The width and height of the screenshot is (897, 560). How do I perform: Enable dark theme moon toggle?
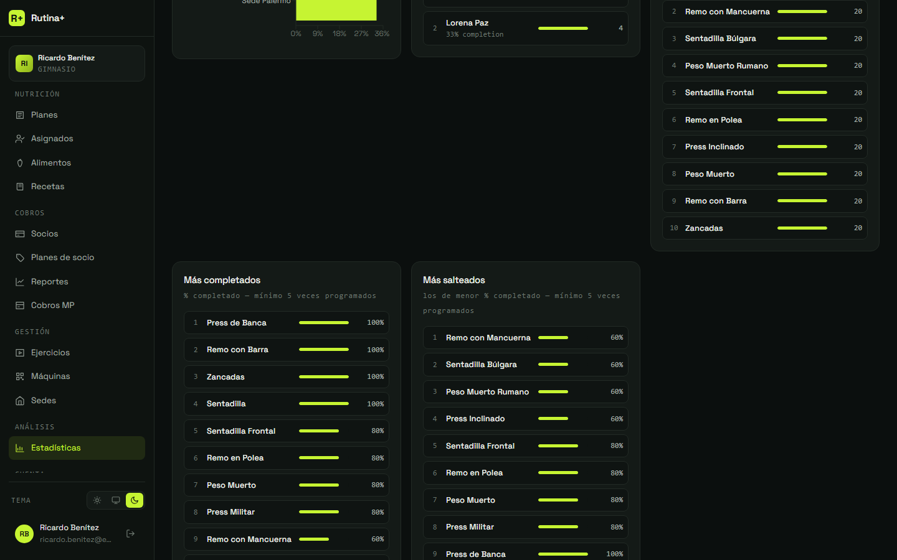click(x=135, y=500)
